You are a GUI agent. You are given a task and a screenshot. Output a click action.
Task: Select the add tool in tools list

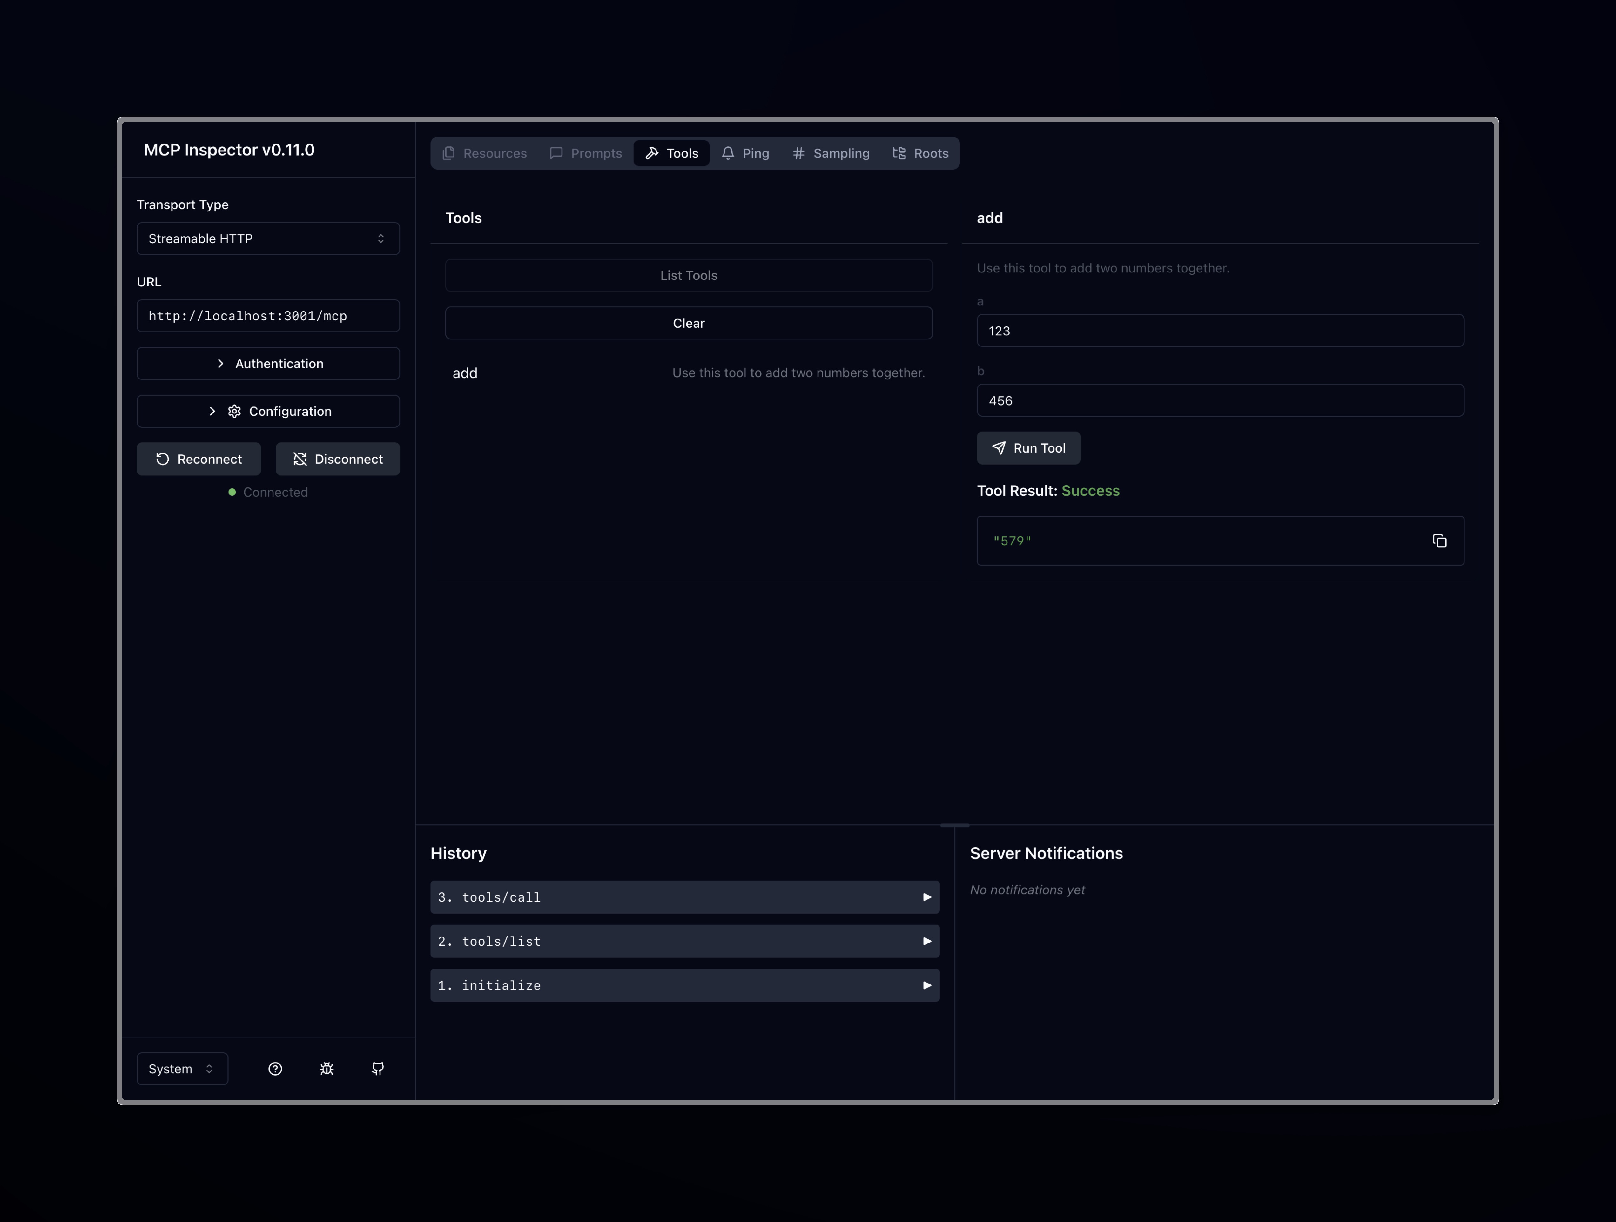(x=689, y=373)
